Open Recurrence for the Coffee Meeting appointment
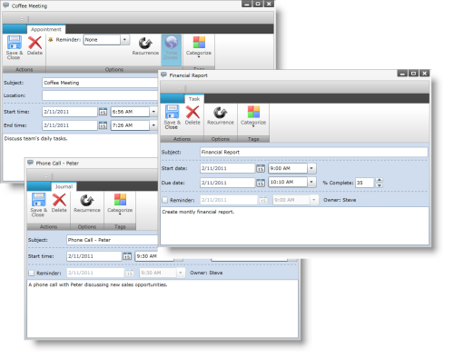454x358 pixels. [145, 46]
